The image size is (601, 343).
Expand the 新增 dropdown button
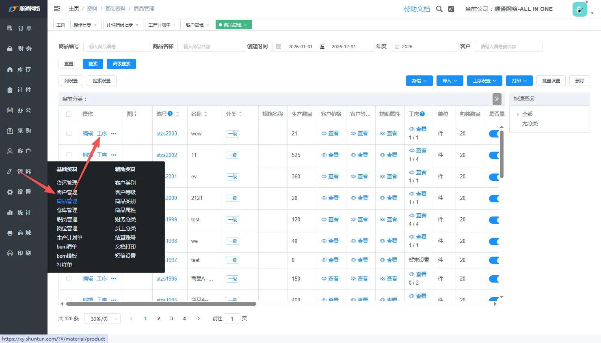pyautogui.click(x=419, y=81)
